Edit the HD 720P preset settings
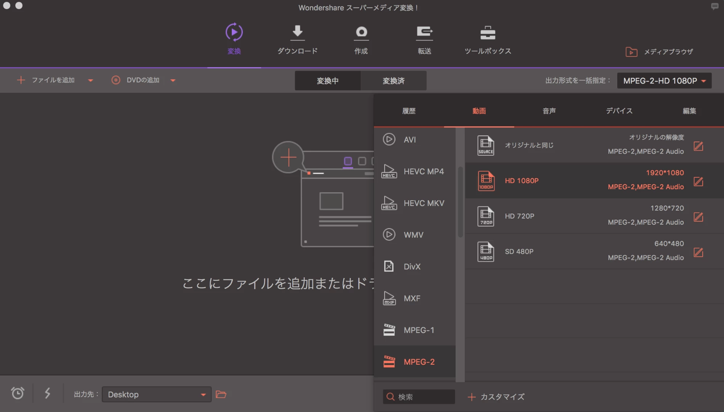The height and width of the screenshot is (412, 724). 698,217
